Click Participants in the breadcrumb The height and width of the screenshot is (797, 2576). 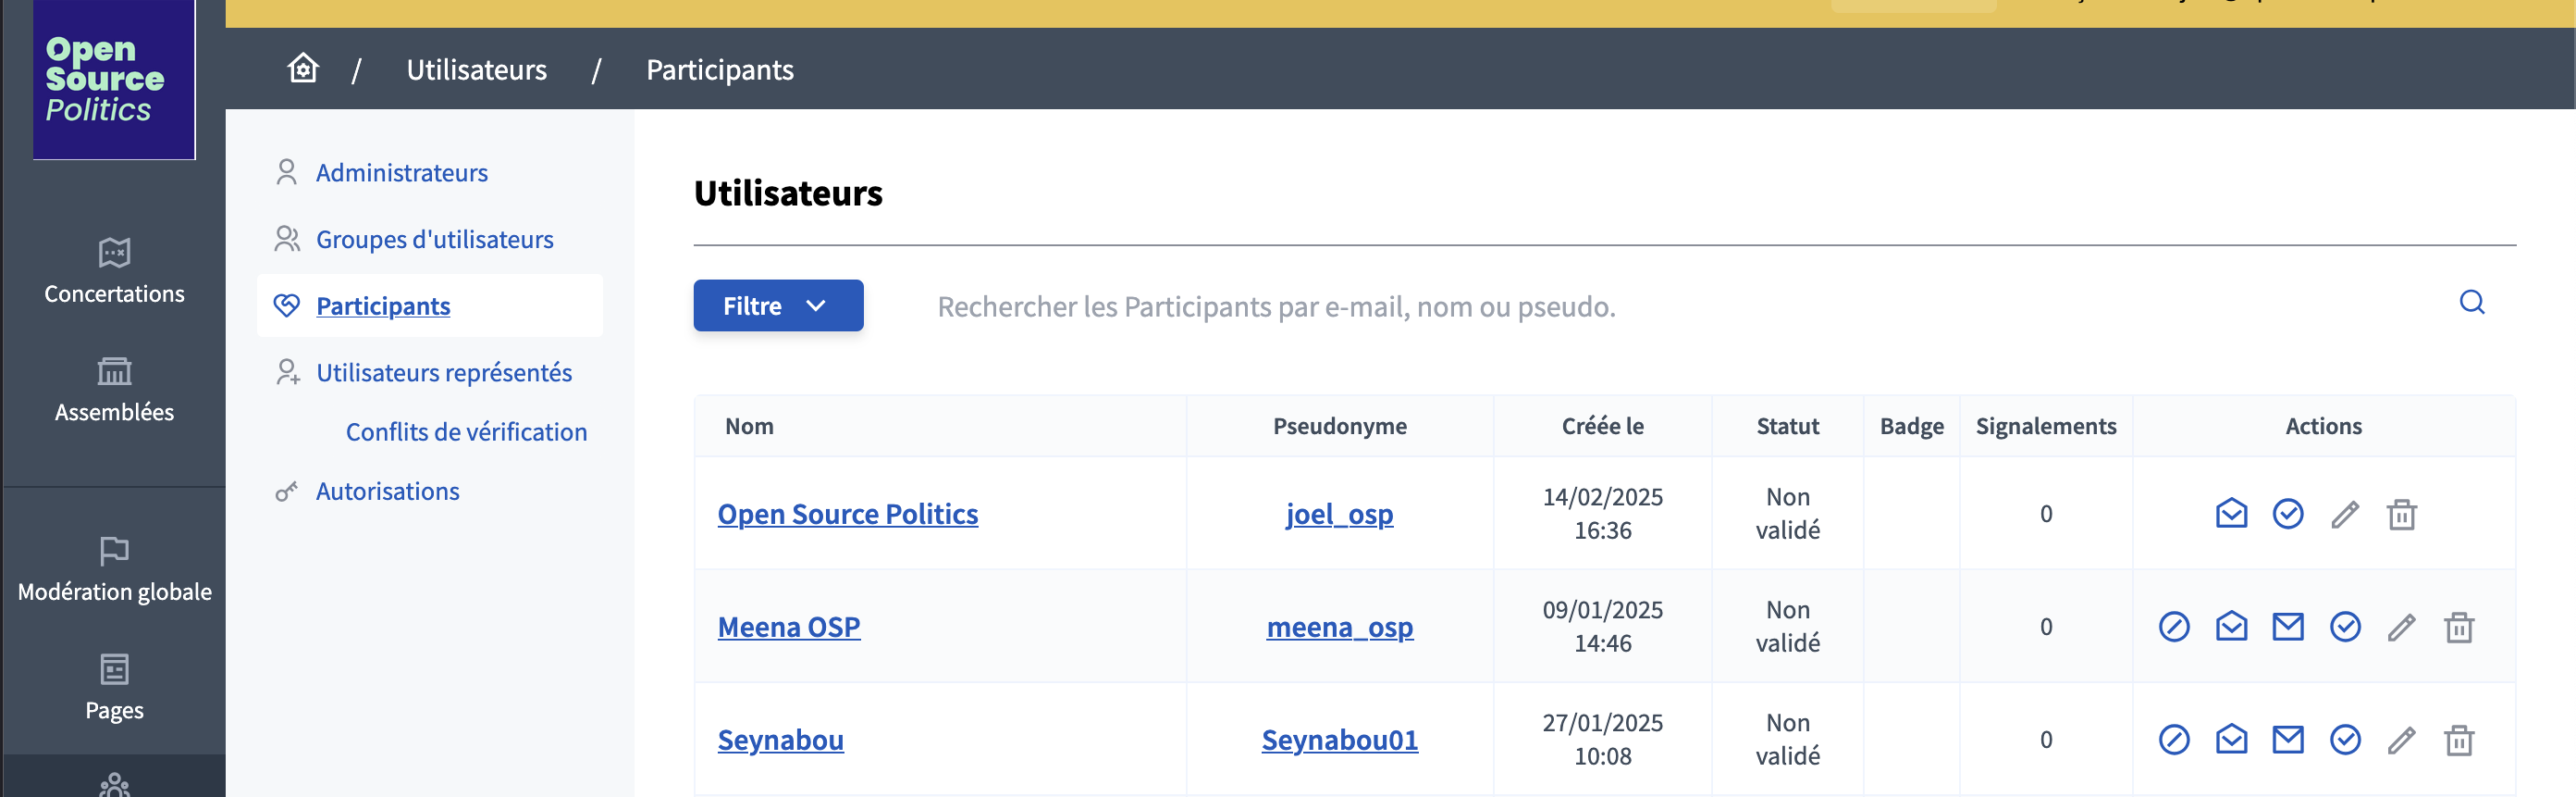coord(720,69)
